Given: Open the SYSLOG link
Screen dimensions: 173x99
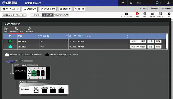Looking at the screenshot, I should point(154,8).
